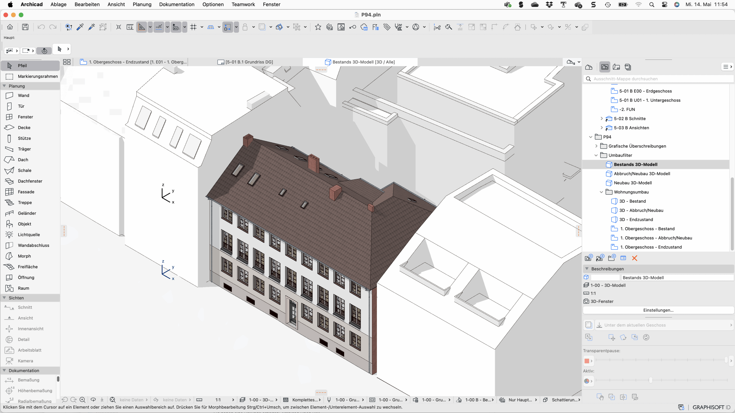This screenshot has width=735, height=413.
Task: Click the Undo arrow in toolbar
Action: coord(41,27)
